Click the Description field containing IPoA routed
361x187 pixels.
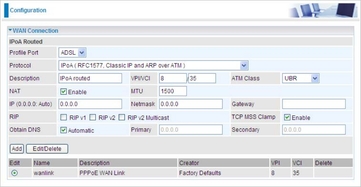[x=90, y=78]
